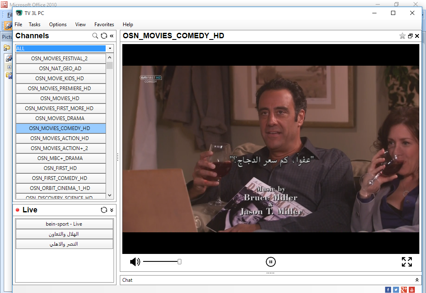Select channel OSN_FIRST_COMEDY_HD
426x293 pixels.
point(61,178)
